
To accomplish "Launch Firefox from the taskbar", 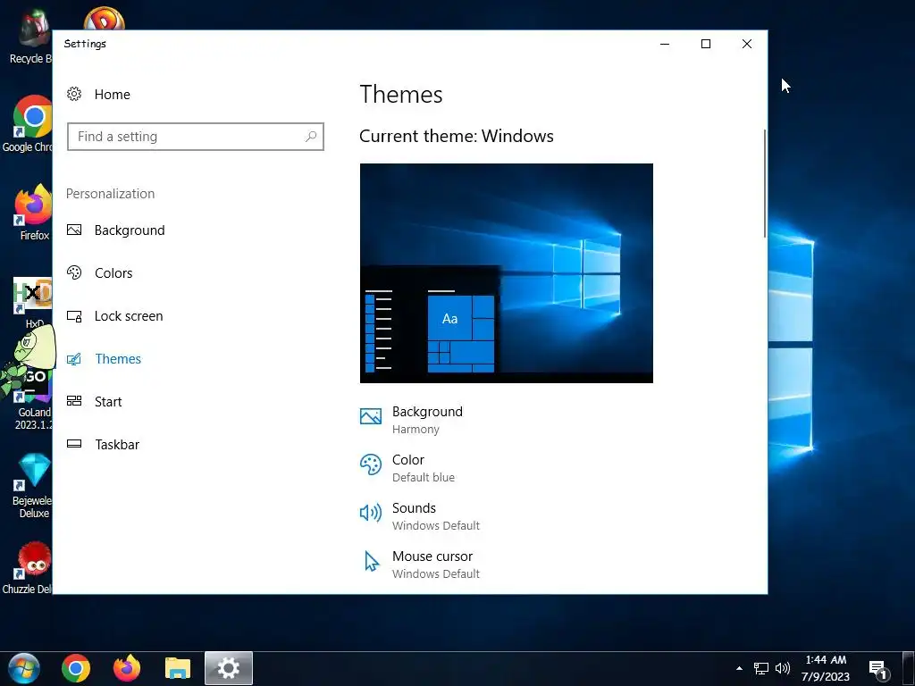I will coord(127,668).
